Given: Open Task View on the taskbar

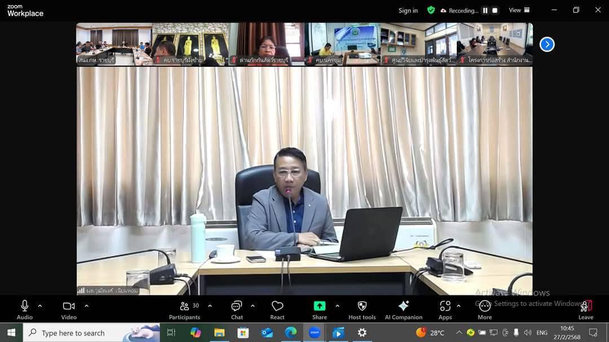Looking at the screenshot, I should click(x=171, y=332).
